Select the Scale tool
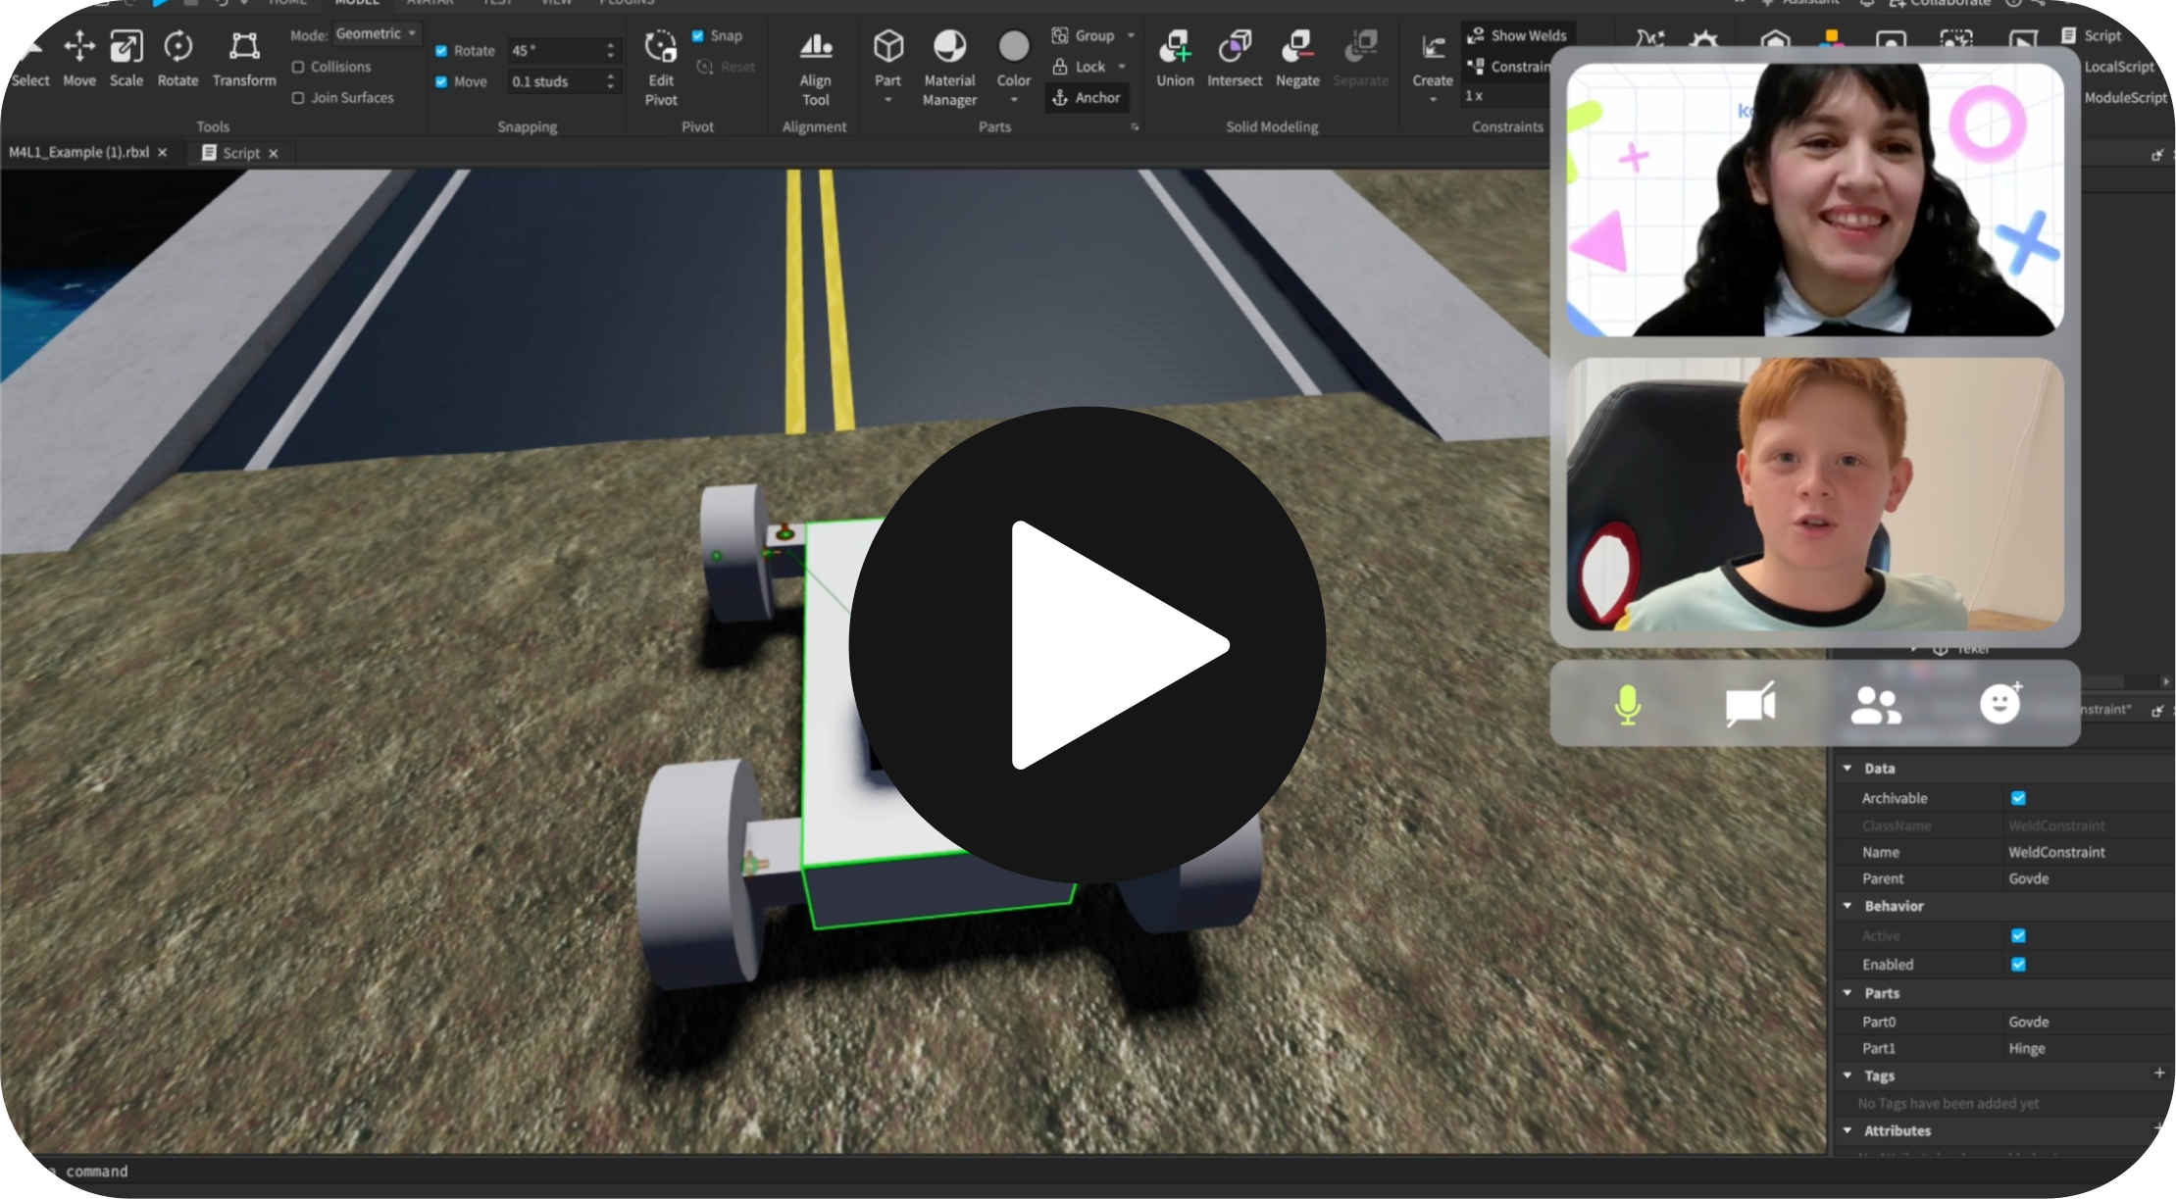The width and height of the screenshot is (2176, 1199). click(x=127, y=59)
